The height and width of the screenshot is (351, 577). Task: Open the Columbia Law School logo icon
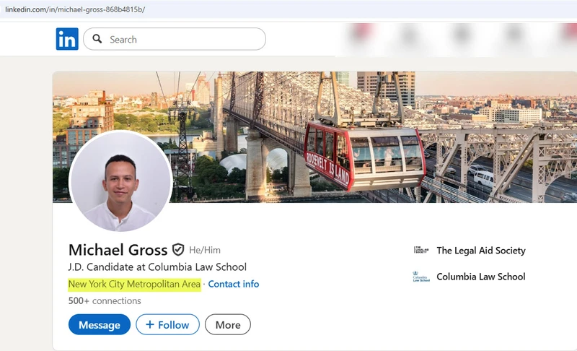[x=421, y=277]
